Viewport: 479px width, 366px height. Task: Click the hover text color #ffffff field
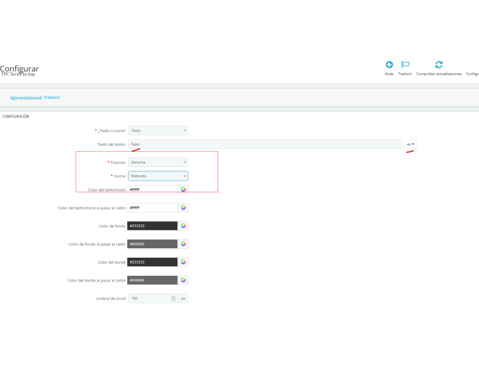(153, 208)
